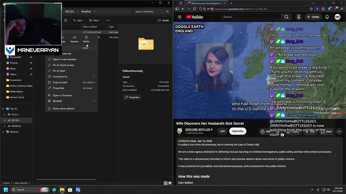Go back in Firefox

coord(183,9)
